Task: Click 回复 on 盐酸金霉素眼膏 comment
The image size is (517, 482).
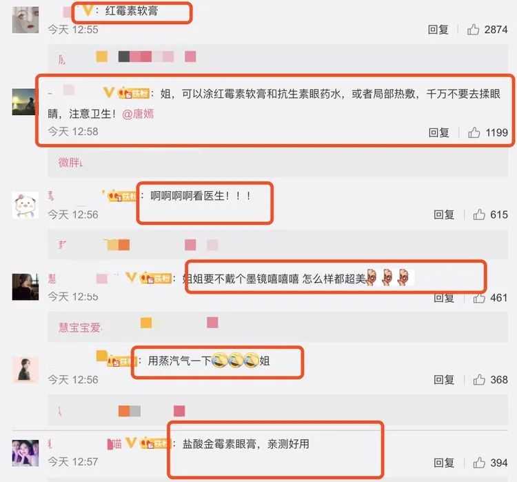Action: [x=444, y=463]
